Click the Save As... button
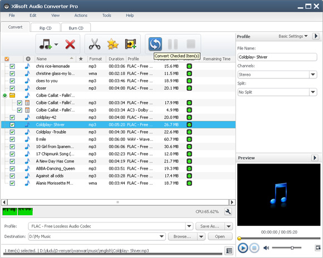Viewport: 323px width, 258px height. point(210,226)
